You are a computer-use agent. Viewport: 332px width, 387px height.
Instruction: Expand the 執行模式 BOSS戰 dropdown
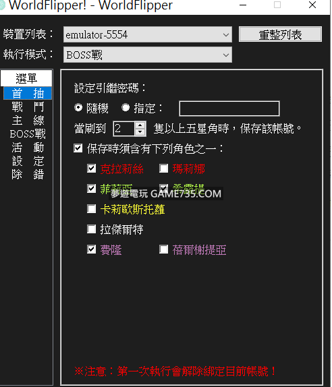[x=148, y=55]
